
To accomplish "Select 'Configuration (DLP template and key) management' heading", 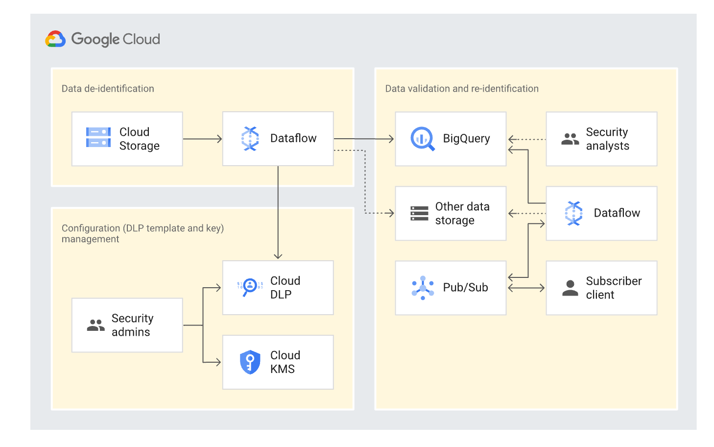I will click(x=143, y=233).
